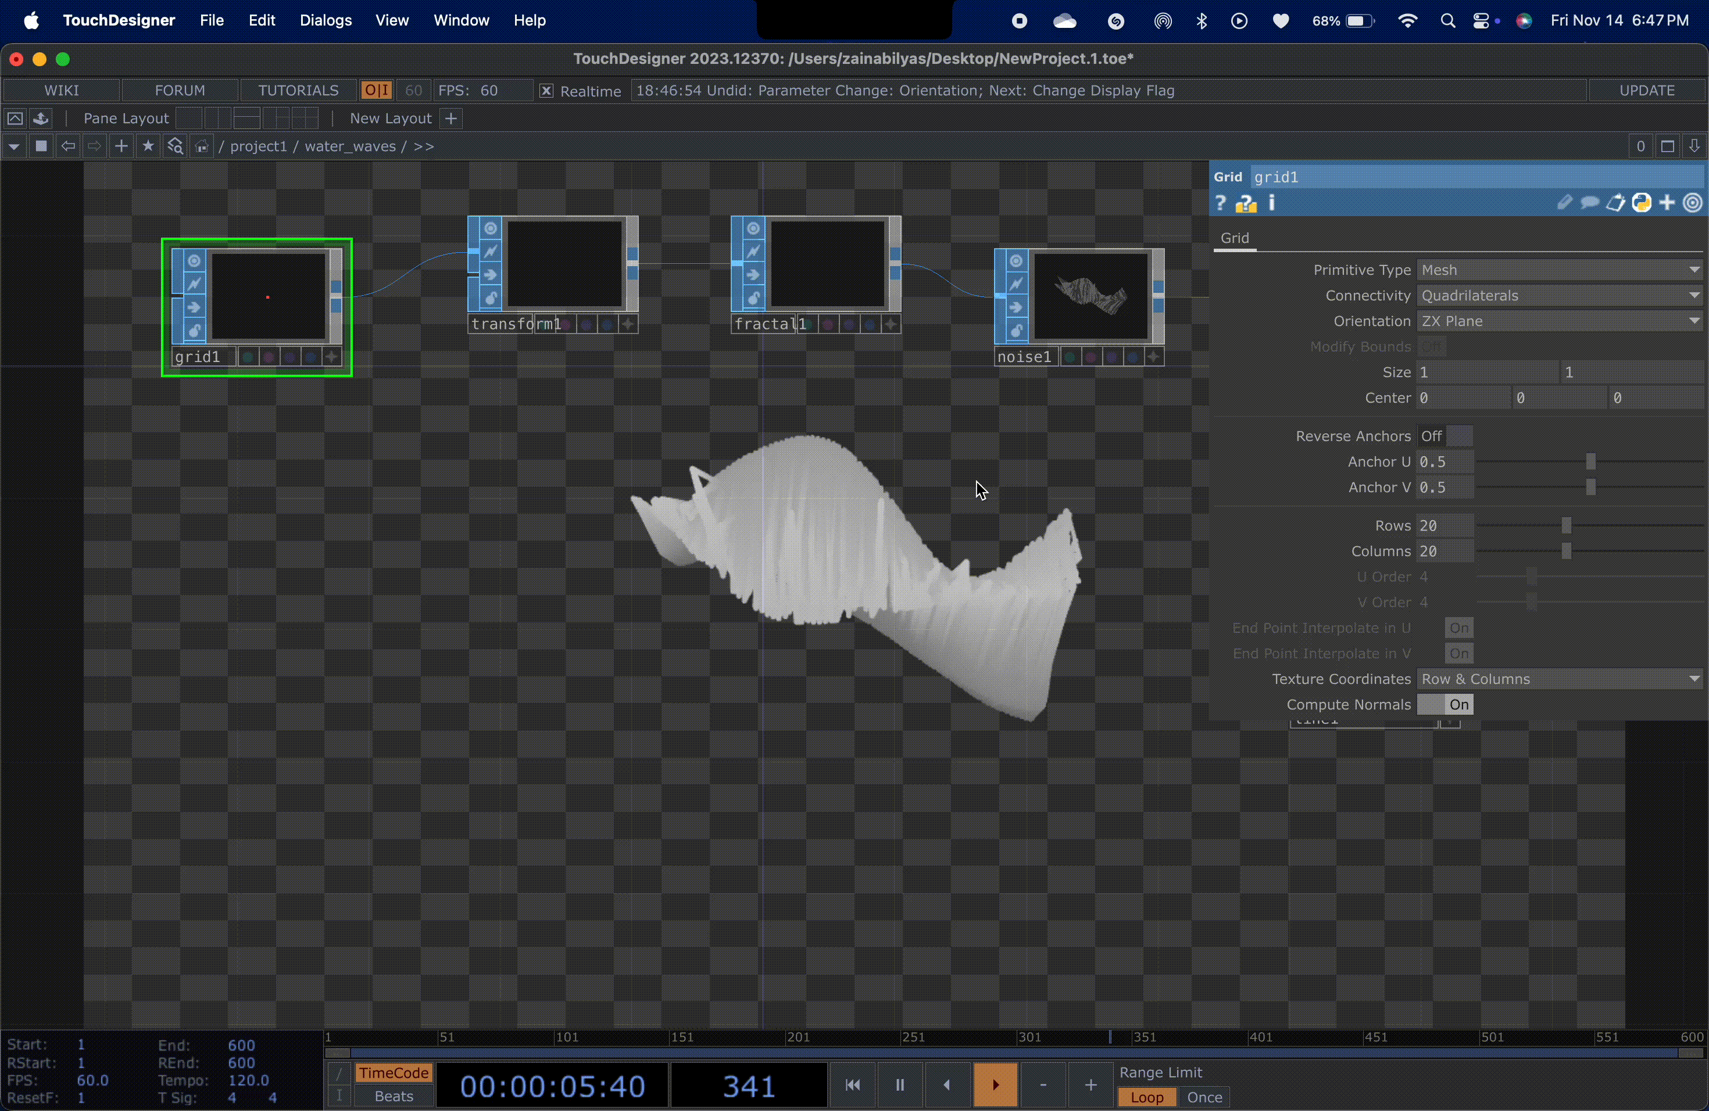Click the comment bubble icon in parameter panel

[1590, 203]
